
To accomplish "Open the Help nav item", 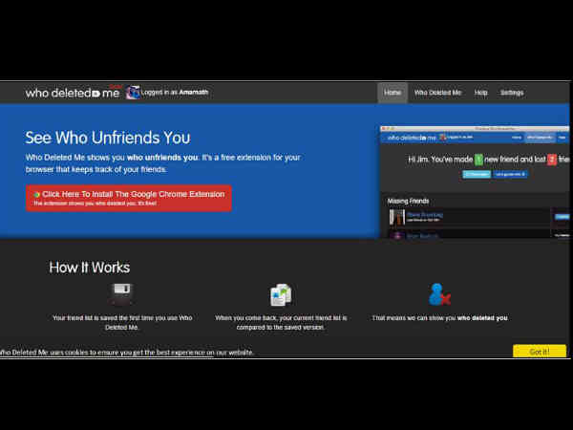I will click(x=480, y=93).
